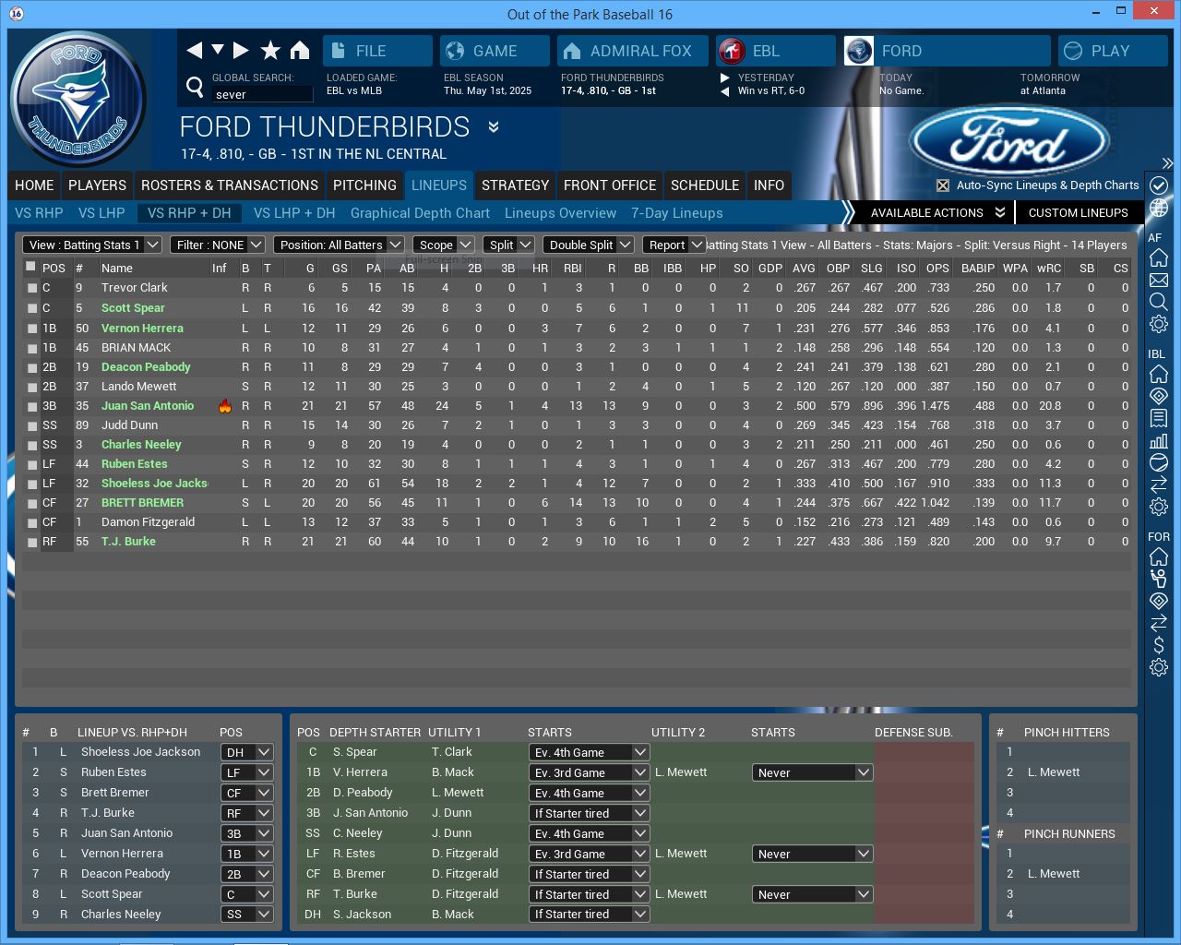Open the AF section settings gear icon
The height and width of the screenshot is (945, 1181).
pyautogui.click(x=1159, y=324)
